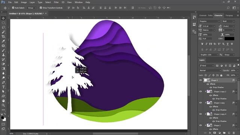Select the Clone Stamp tool
The width and height of the screenshot is (240, 135).
click(3, 55)
